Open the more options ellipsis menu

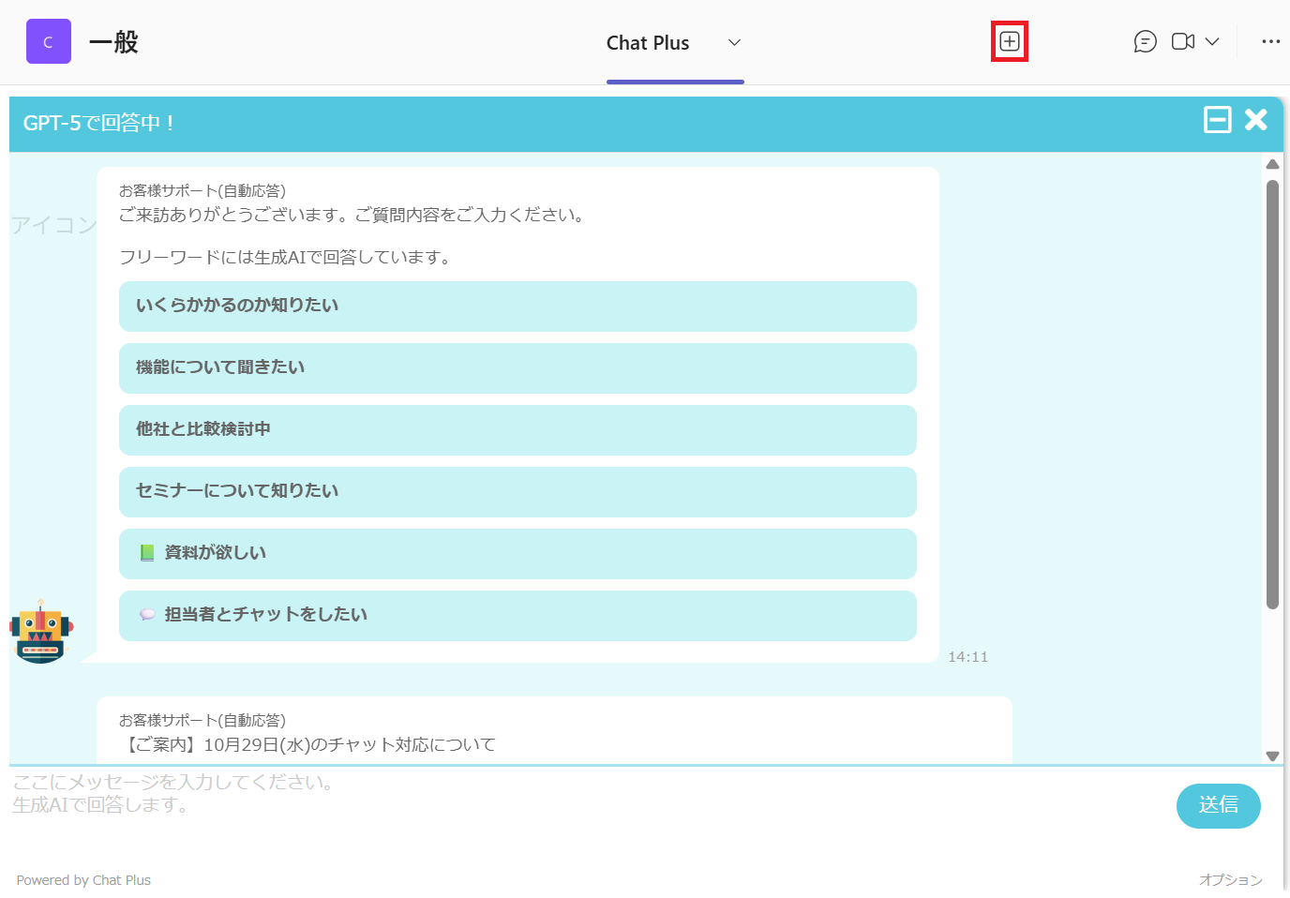coord(1270,41)
